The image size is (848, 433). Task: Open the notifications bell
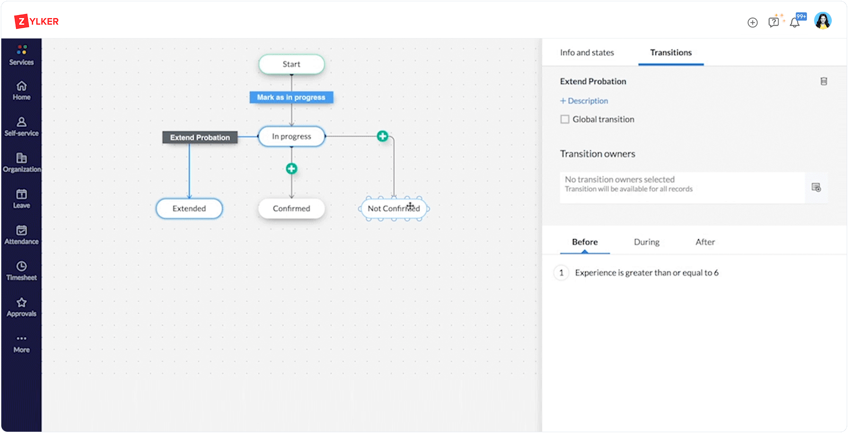click(x=795, y=22)
